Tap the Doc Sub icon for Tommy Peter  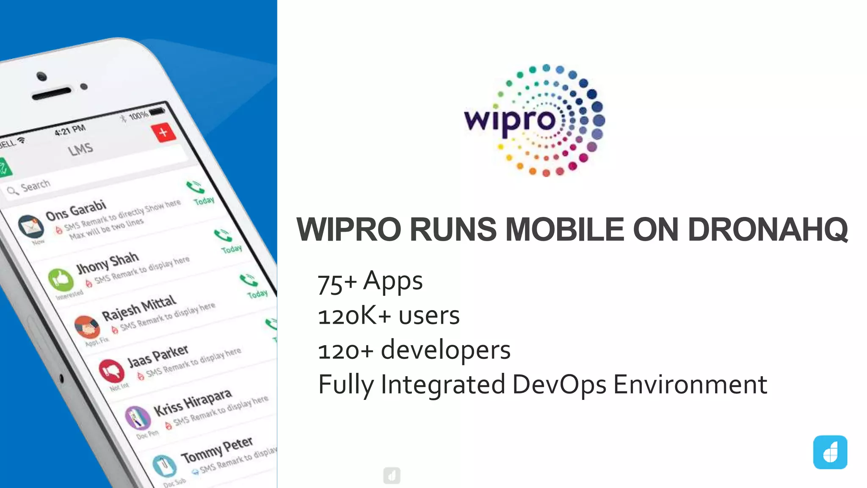point(164,466)
